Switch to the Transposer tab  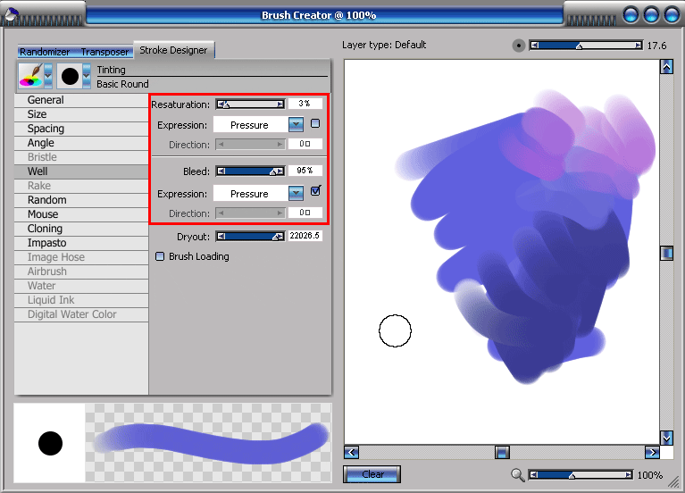tap(104, 52)
